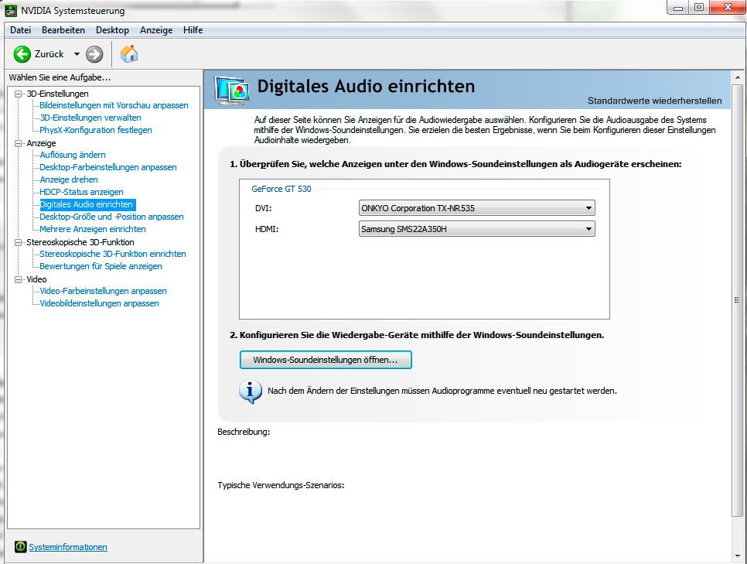Screen dimensions: 747x564
Task: Click the NVIDIA title bar logo icon
Action: 11,10
